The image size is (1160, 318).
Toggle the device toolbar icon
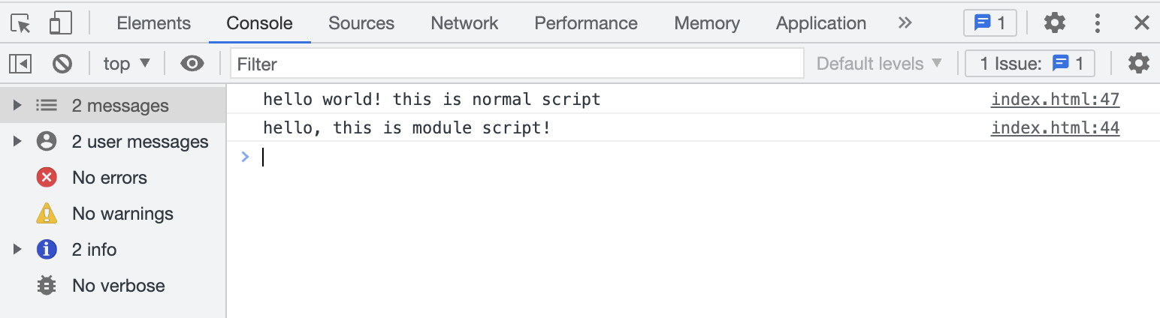[x=60, y=23]
